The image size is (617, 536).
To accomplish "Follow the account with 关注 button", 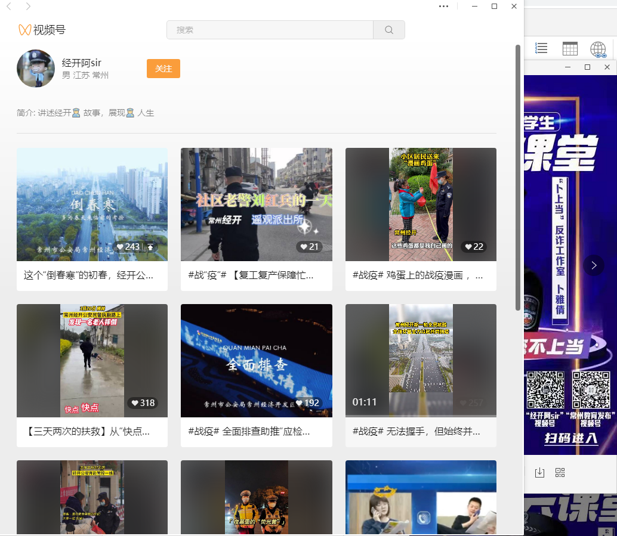I will tap(163, 69).
